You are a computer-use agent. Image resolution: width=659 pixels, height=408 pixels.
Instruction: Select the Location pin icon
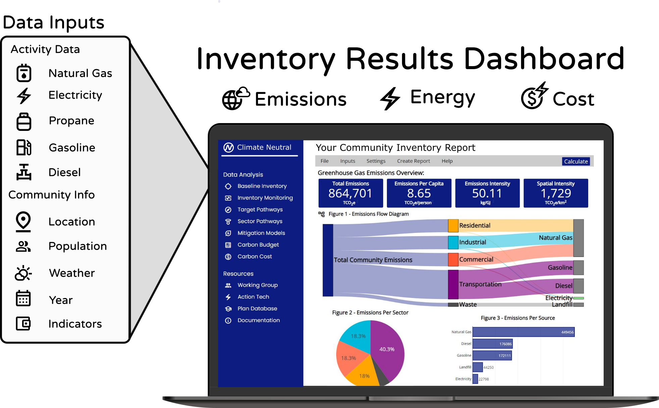(23, 221)
